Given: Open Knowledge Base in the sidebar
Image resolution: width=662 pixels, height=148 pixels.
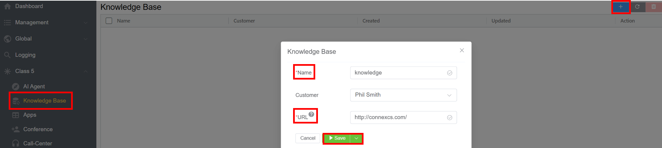Looking at the screenshot, I should [x=44, y=101].
